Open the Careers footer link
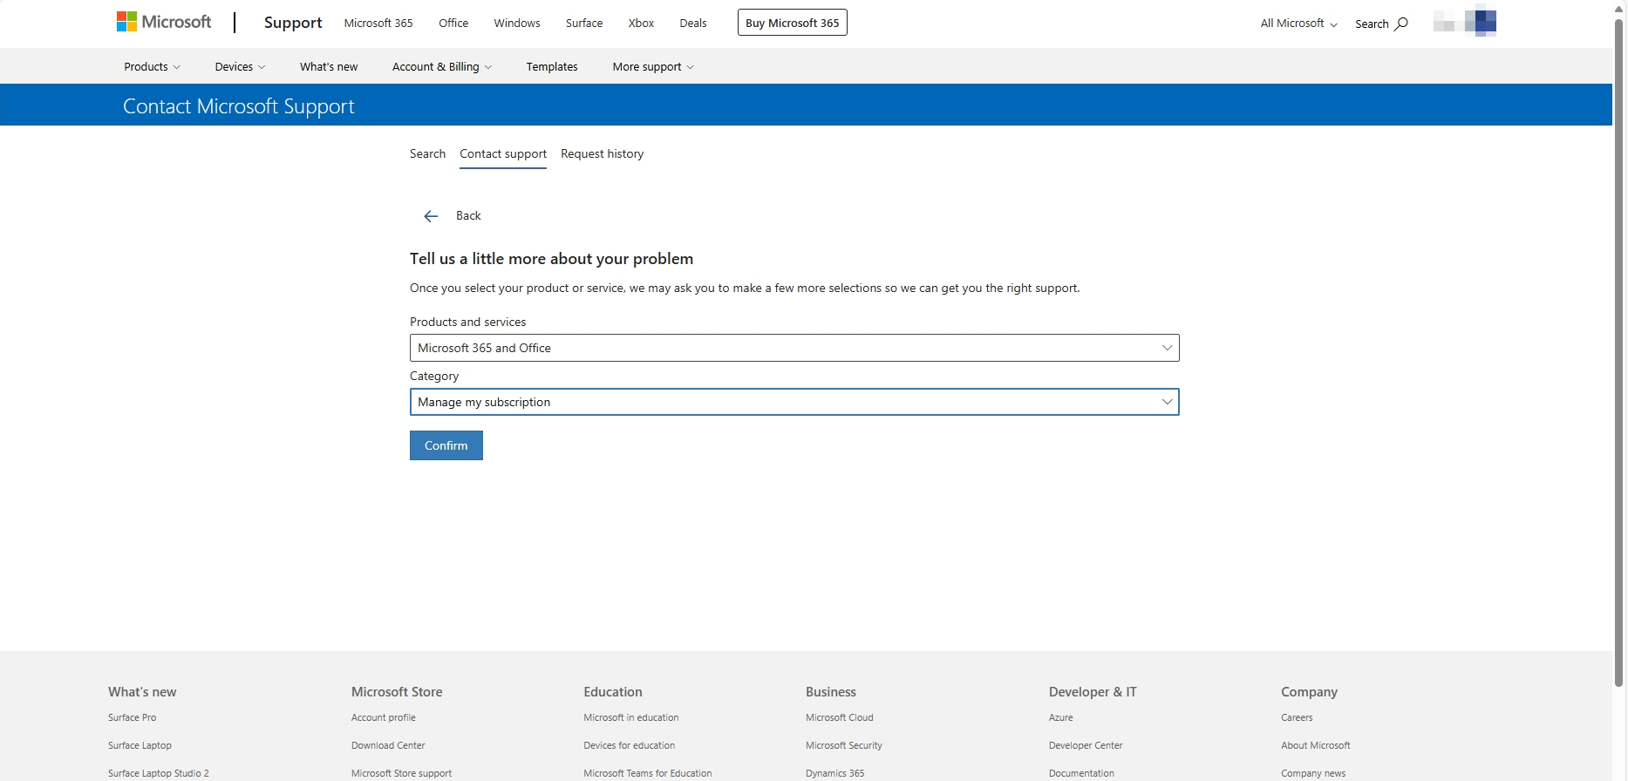 [x=1297, y=717]
